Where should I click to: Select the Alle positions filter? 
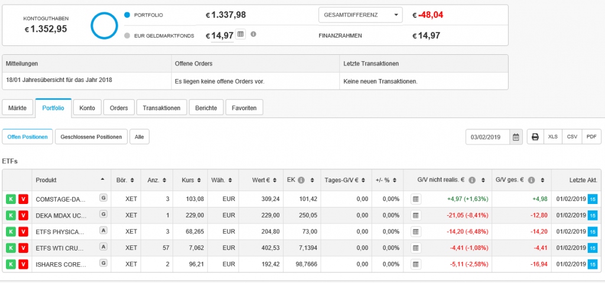coord(139,137)
